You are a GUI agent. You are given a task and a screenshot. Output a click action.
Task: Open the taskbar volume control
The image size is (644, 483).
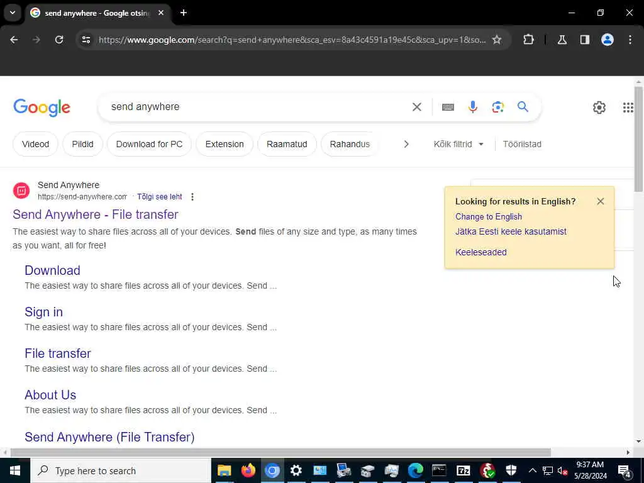point(562,470)
